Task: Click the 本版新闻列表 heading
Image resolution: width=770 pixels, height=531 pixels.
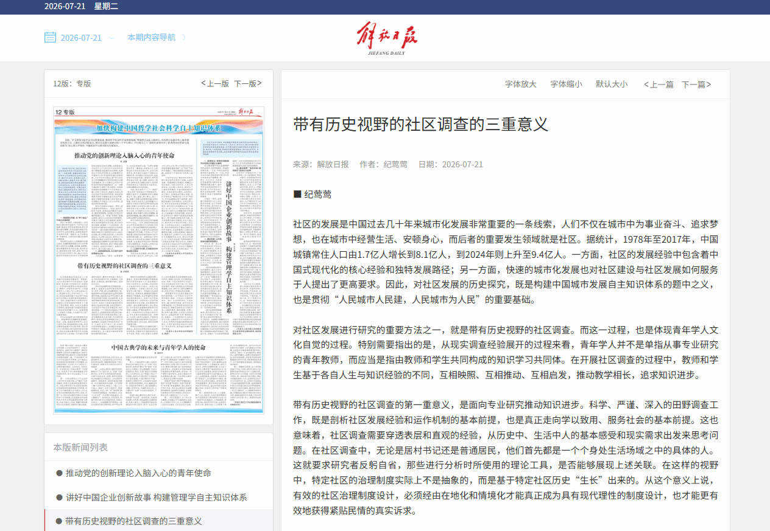Action: (80, 447)
